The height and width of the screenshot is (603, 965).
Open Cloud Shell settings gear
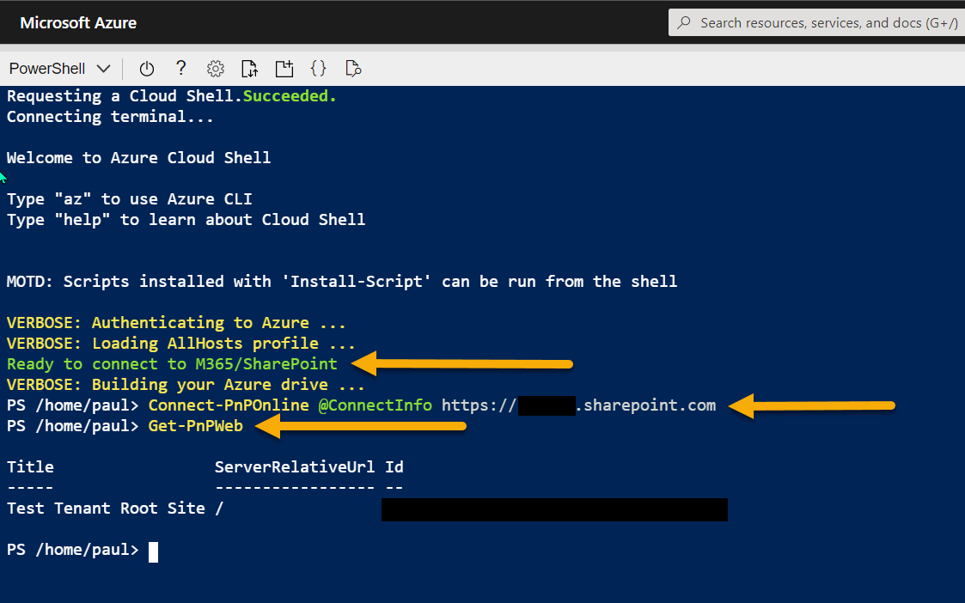pos(216,69)
